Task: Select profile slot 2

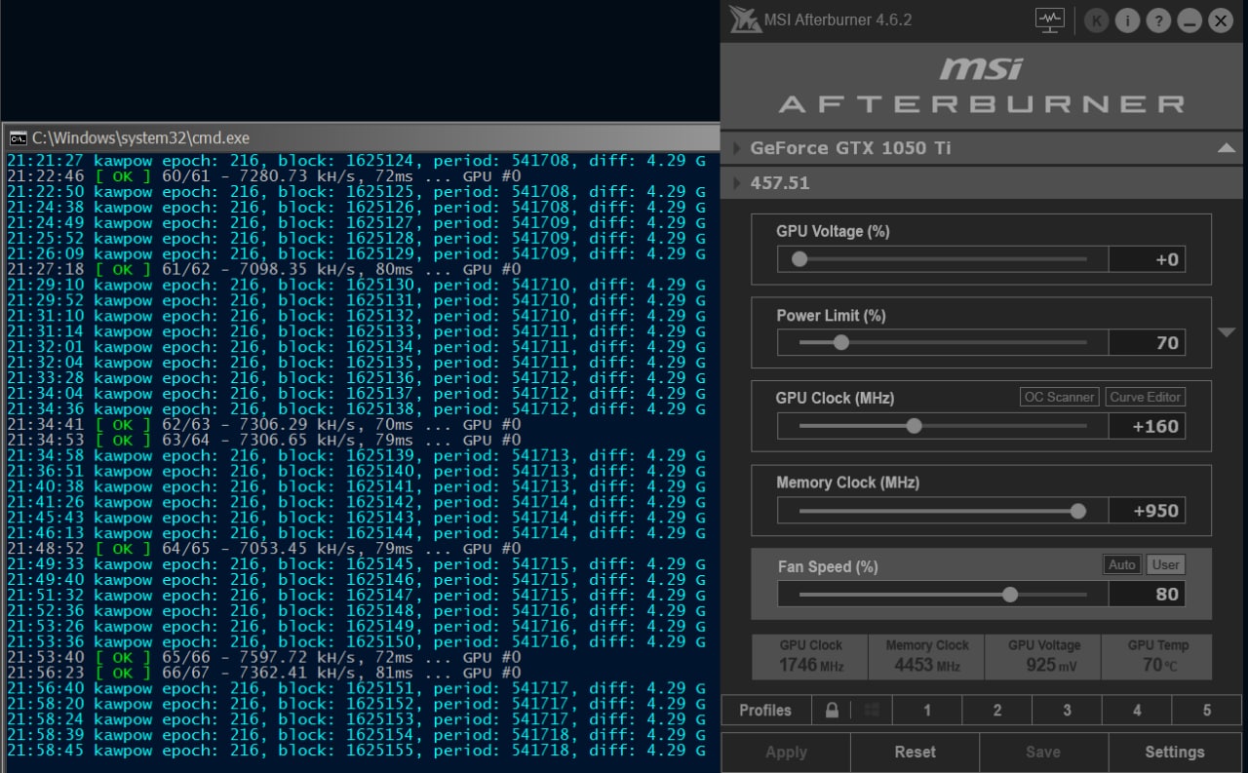Action: [x=997, y=710]
